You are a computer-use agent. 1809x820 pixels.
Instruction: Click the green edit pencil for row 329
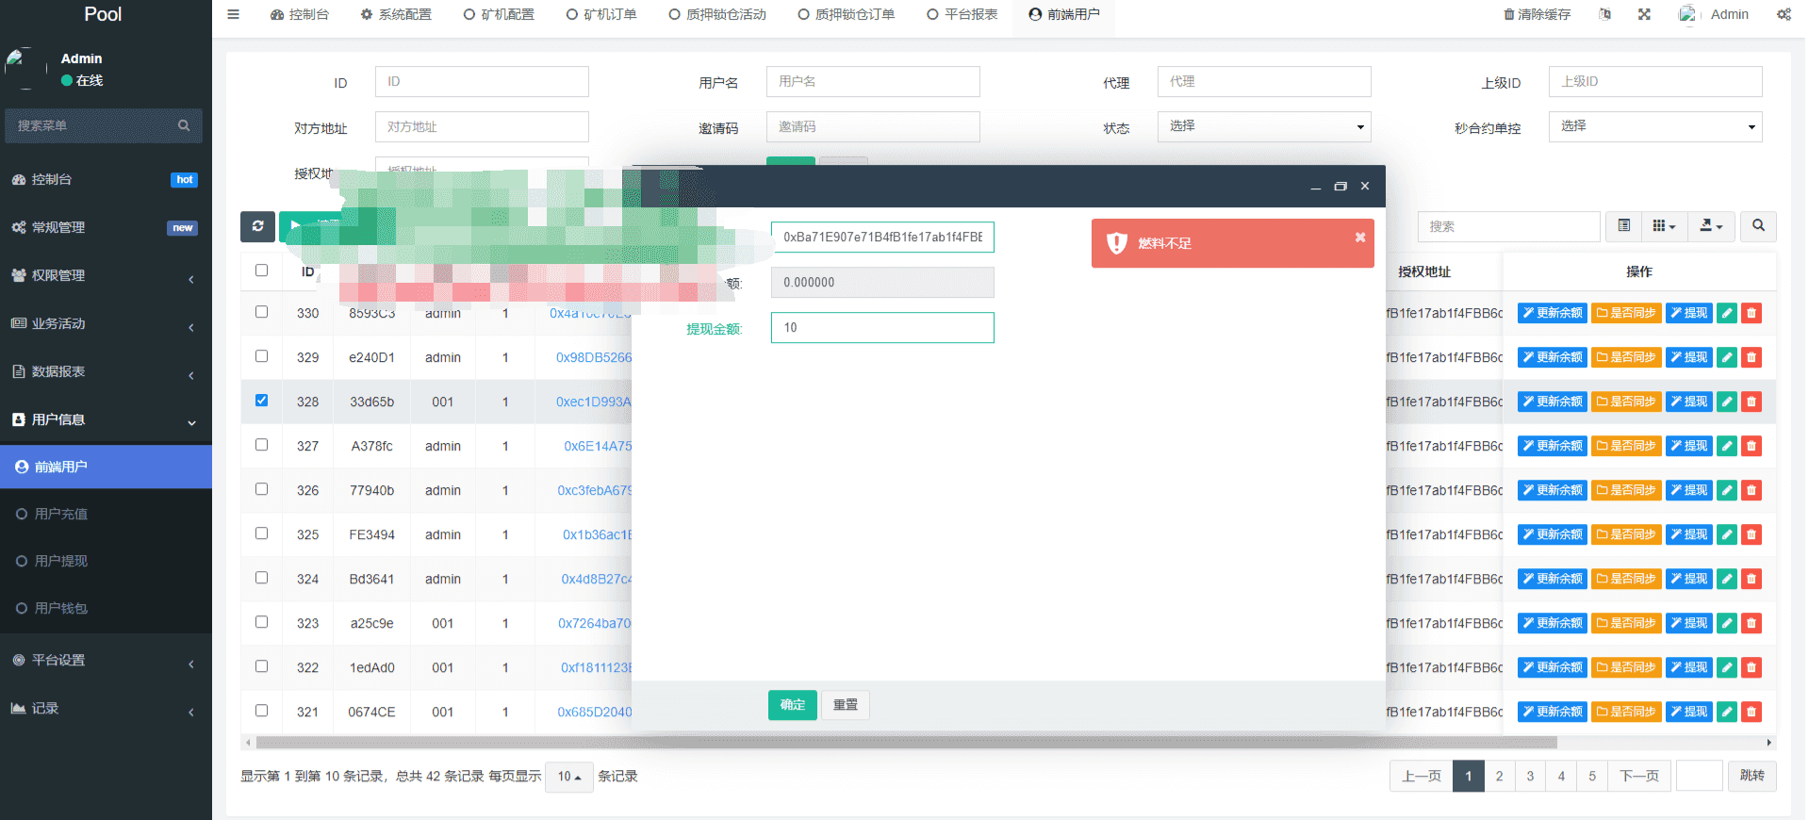coord(1727,357)
